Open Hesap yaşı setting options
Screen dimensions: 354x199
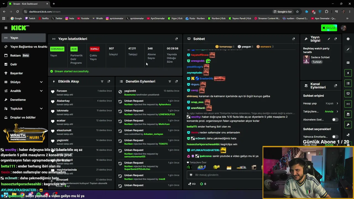coord(321,103)
